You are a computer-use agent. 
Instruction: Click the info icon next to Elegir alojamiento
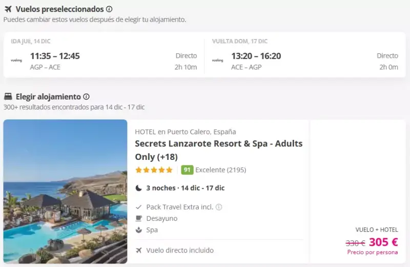click(86, 97)
